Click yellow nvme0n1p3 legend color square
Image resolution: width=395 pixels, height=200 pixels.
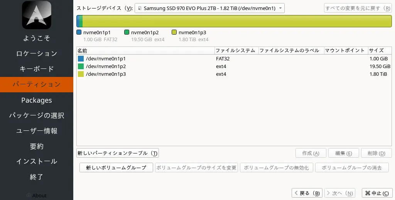click(174, 33)
